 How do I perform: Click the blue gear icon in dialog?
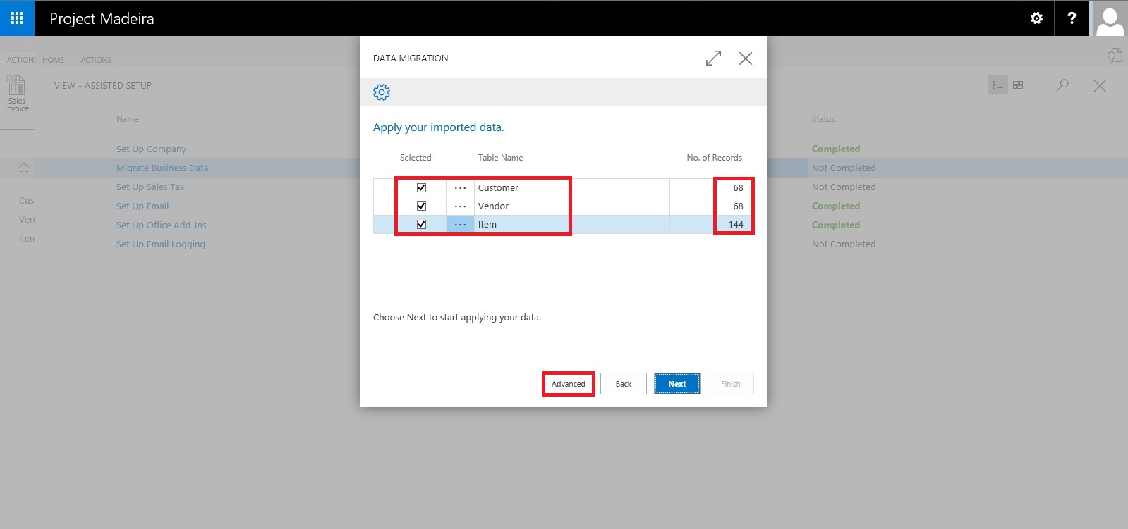pyautogui.click(x=382, y=92)
